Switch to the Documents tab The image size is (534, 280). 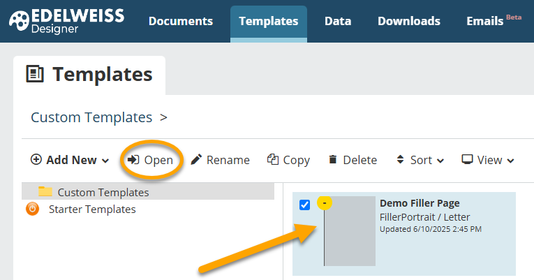tap(181, 21)
